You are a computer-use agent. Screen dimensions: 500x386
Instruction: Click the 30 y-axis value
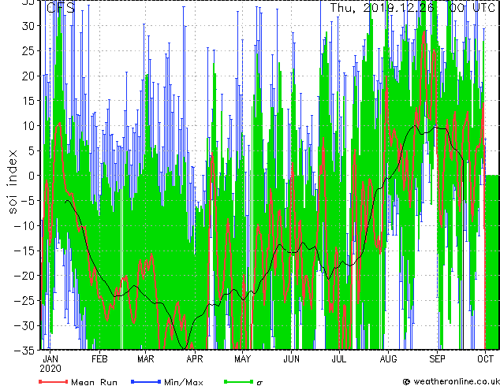tap(28, 26)
